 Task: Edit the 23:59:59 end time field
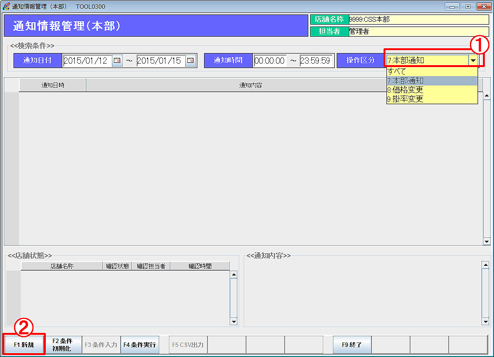pyautogui.click(x=316, y=61)
